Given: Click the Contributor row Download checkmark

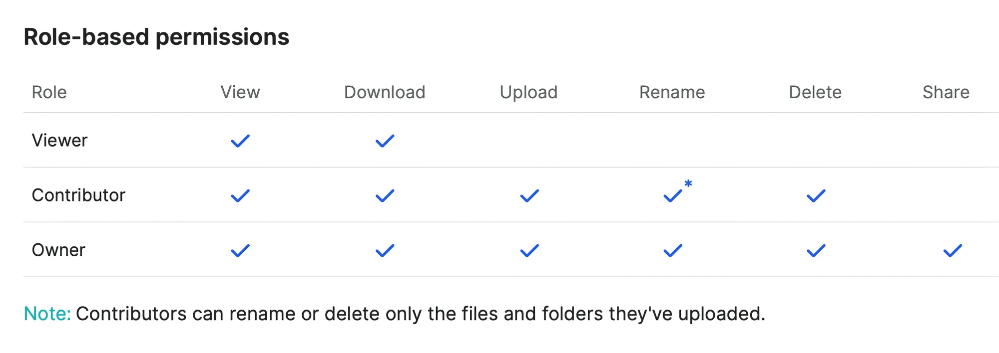Looking at the screenshot, I should (385, 196).
